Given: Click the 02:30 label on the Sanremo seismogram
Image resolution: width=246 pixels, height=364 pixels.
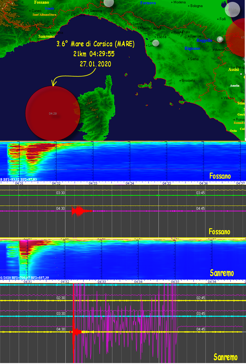Looking at the screenshot, I should click(x=61, y=298).
